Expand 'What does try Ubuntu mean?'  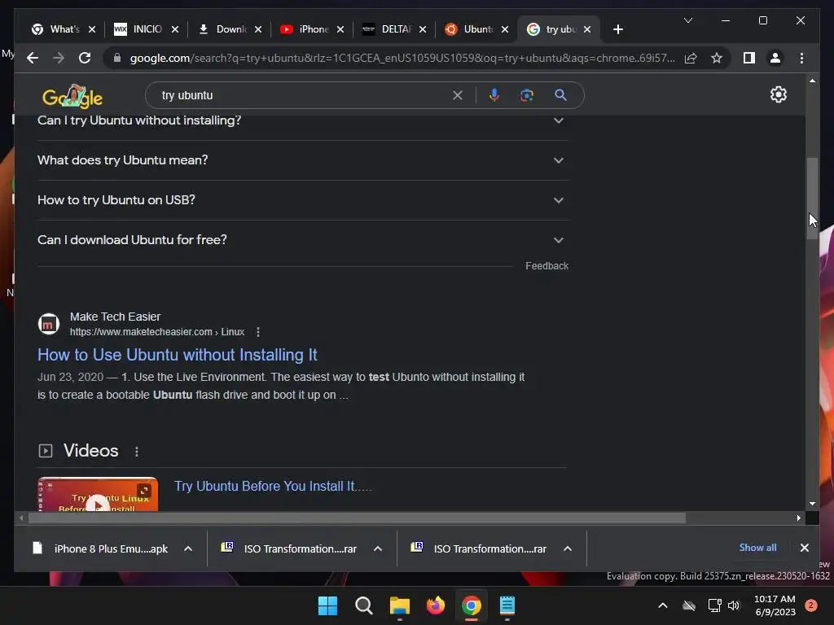tap(302, 160)
